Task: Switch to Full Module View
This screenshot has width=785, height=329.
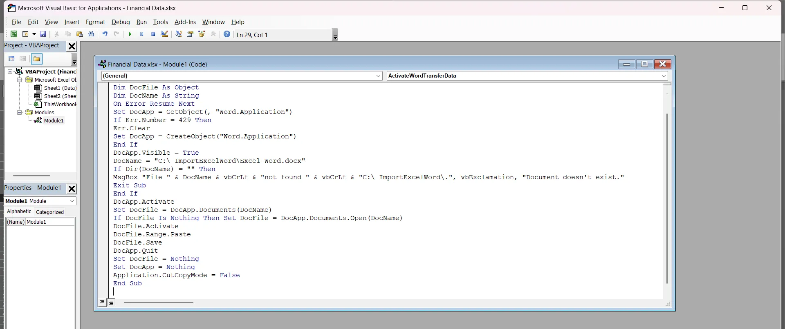Action: [111, 302]
